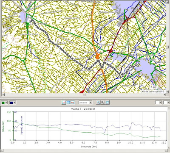This screenshot has height=153, width=170.
Task: Click the chart's scroll up arrow
Action: 168,108
